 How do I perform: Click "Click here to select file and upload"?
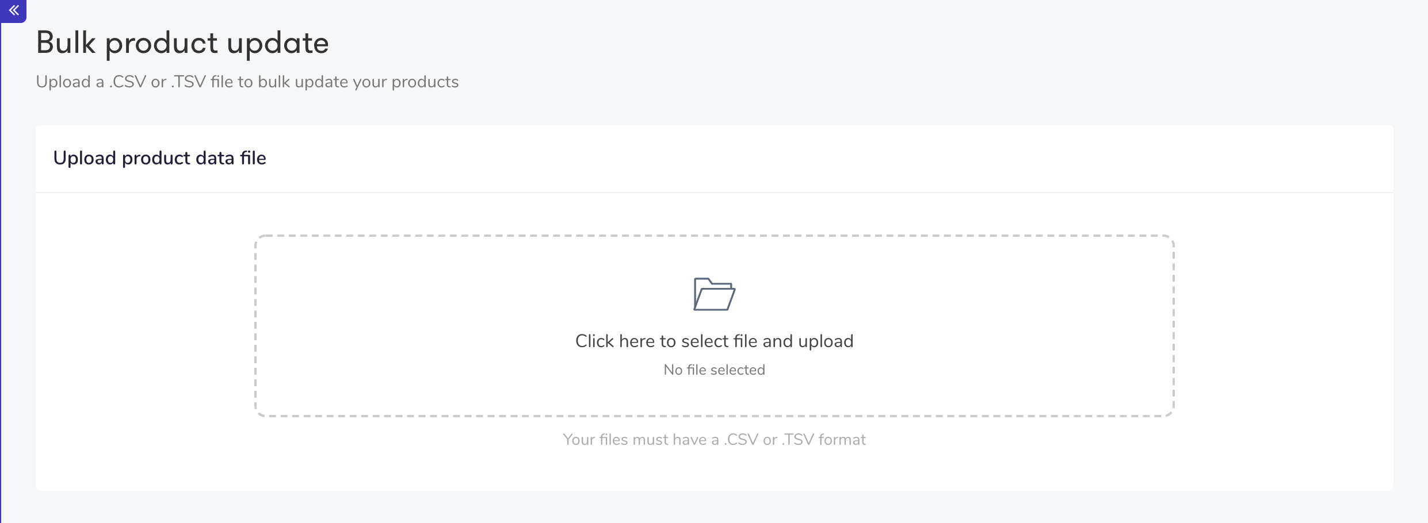click(x=714, y=341)
